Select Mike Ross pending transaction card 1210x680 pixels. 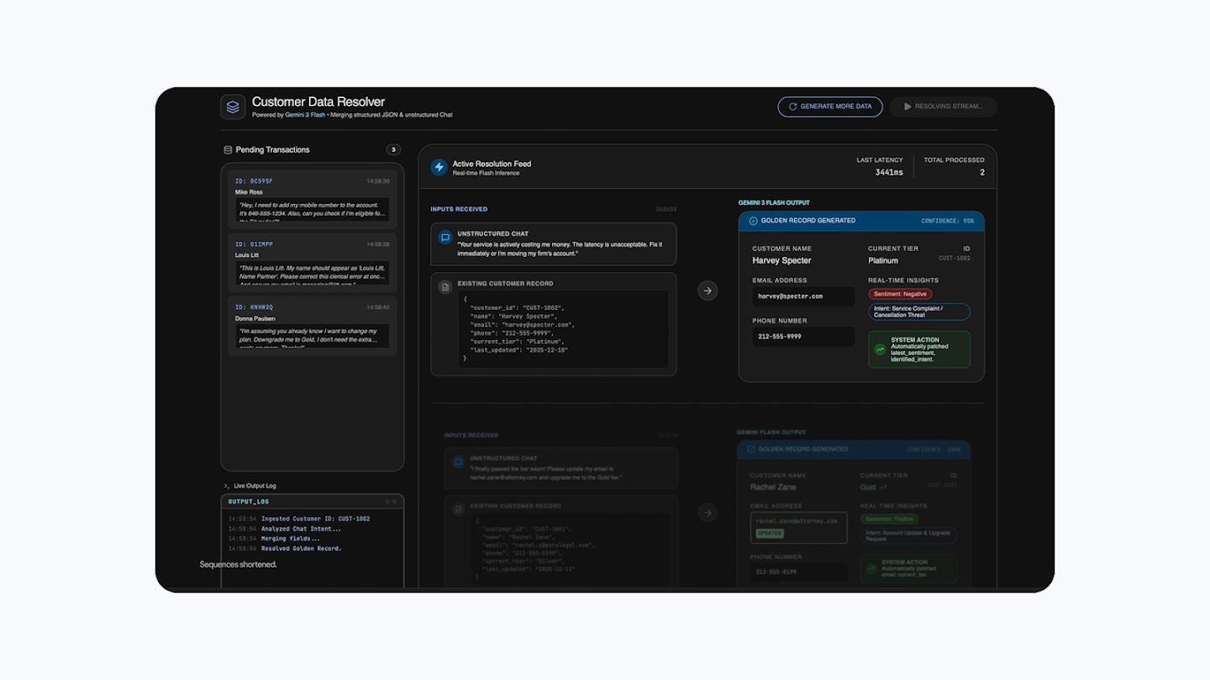[312, 199]
